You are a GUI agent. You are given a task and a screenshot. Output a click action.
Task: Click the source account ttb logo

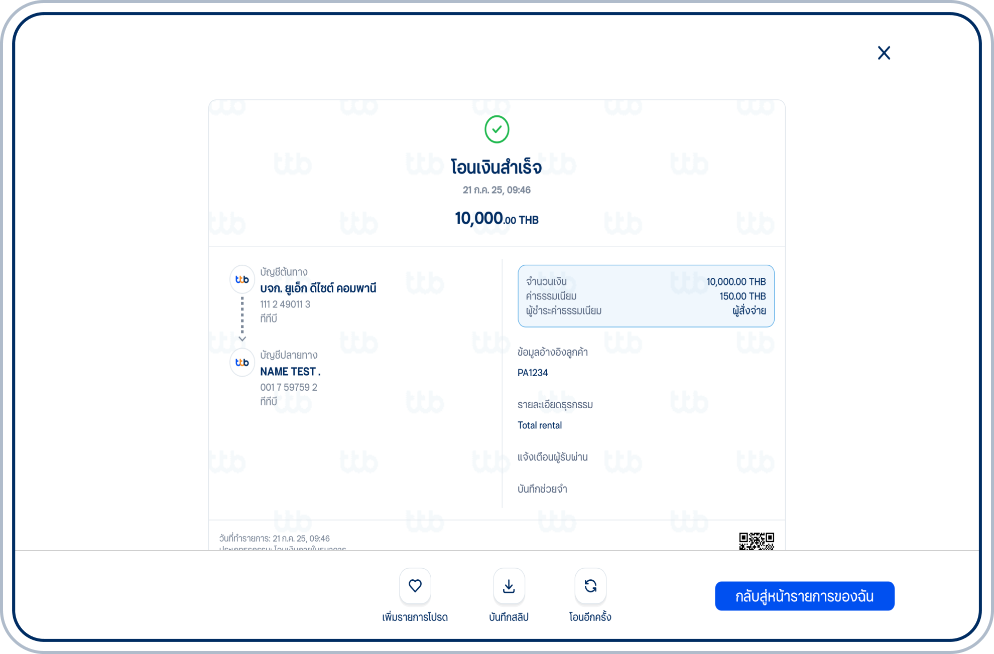[242, 279]
